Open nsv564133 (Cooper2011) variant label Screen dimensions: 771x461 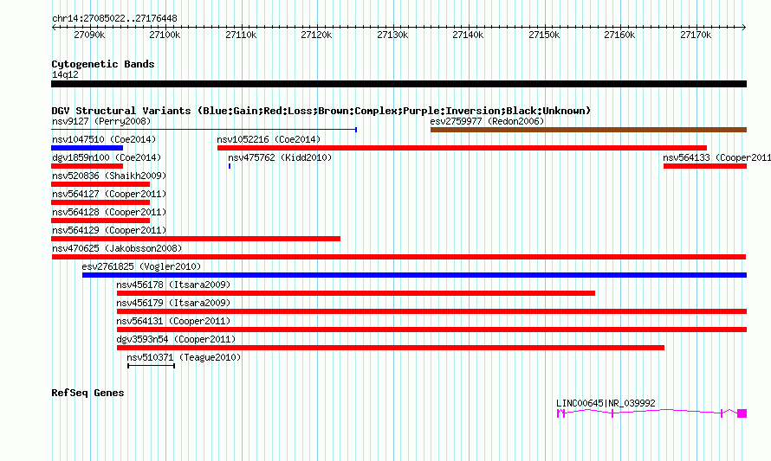[x=716, y=157]
